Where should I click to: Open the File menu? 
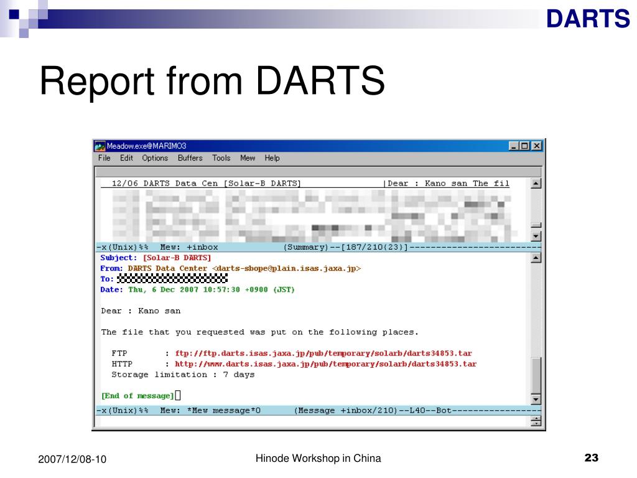tap(104, 158)
